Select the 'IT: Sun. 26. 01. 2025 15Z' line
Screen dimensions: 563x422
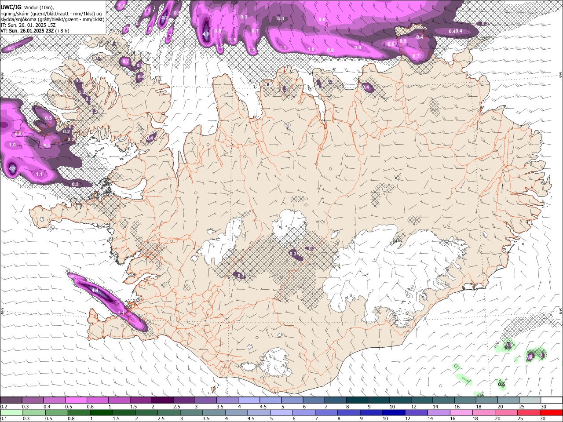tap(28, 25)
